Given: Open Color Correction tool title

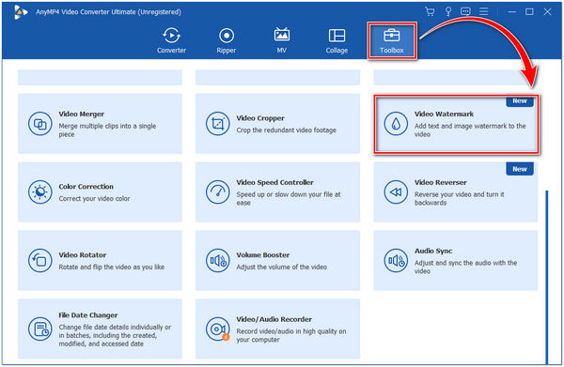Looking at the screenshot, I should click(x=86, y=187).
